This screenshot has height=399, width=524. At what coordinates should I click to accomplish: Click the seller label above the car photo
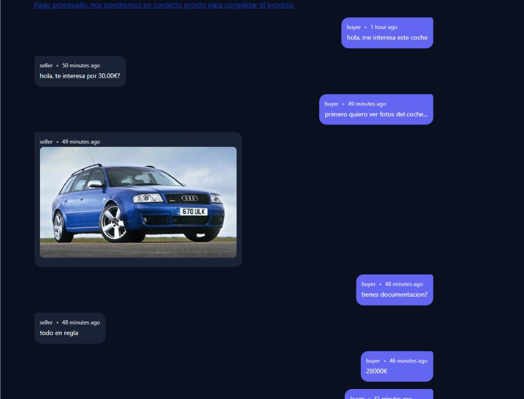(46, 142)
